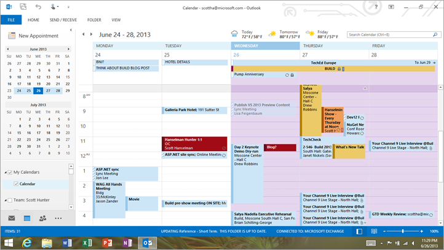Switch to the HOME ribbon tab

[x=33, y=20]
